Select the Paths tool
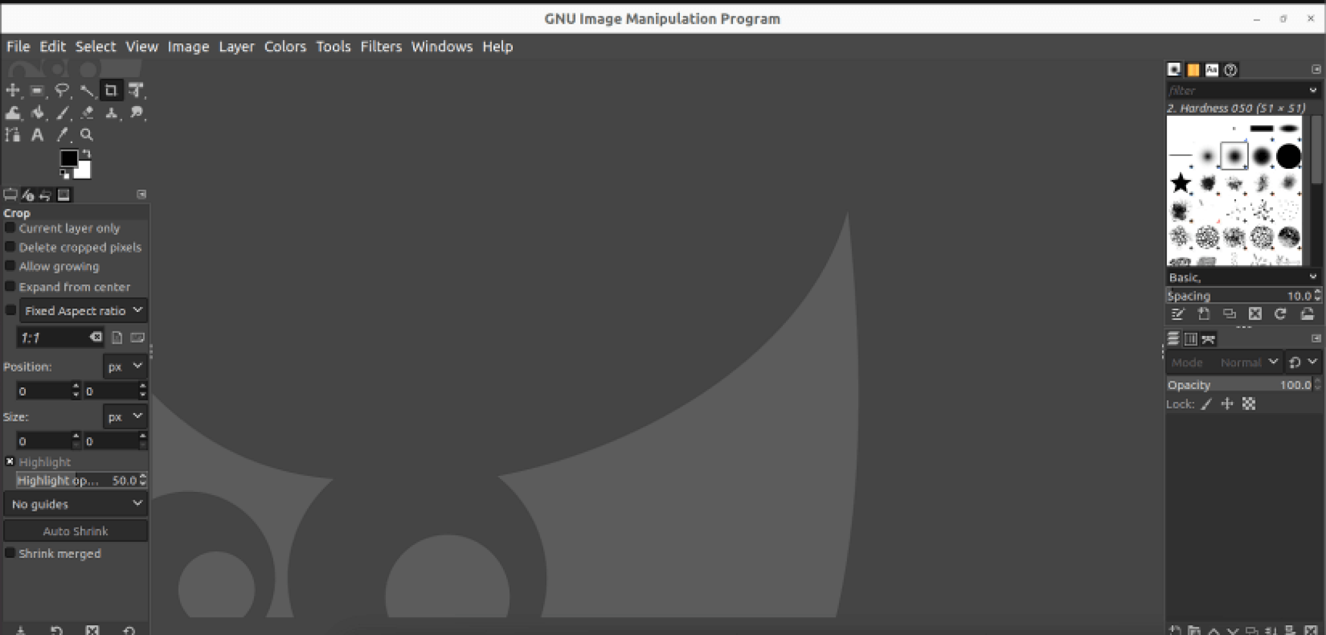Screen dimensions: 1326x635 tap(13, 135)
